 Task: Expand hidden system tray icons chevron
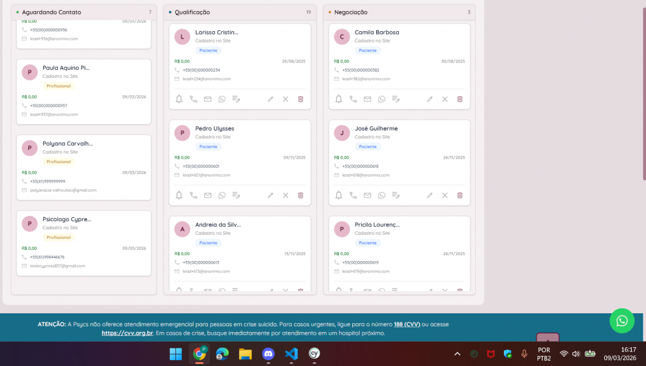coord(457,354)
